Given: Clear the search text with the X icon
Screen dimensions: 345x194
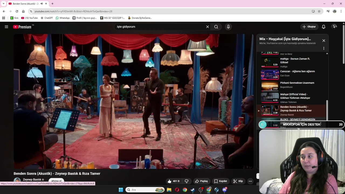Looking at the screenshot, I should click(208, 27).
